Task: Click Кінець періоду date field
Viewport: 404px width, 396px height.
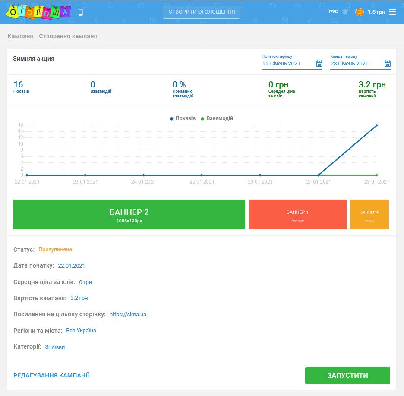Action: pyautogui.click(x=356, y=64)
